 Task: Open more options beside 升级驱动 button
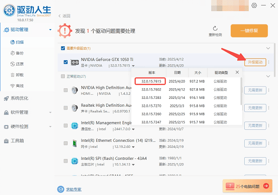tap(268, 62)
